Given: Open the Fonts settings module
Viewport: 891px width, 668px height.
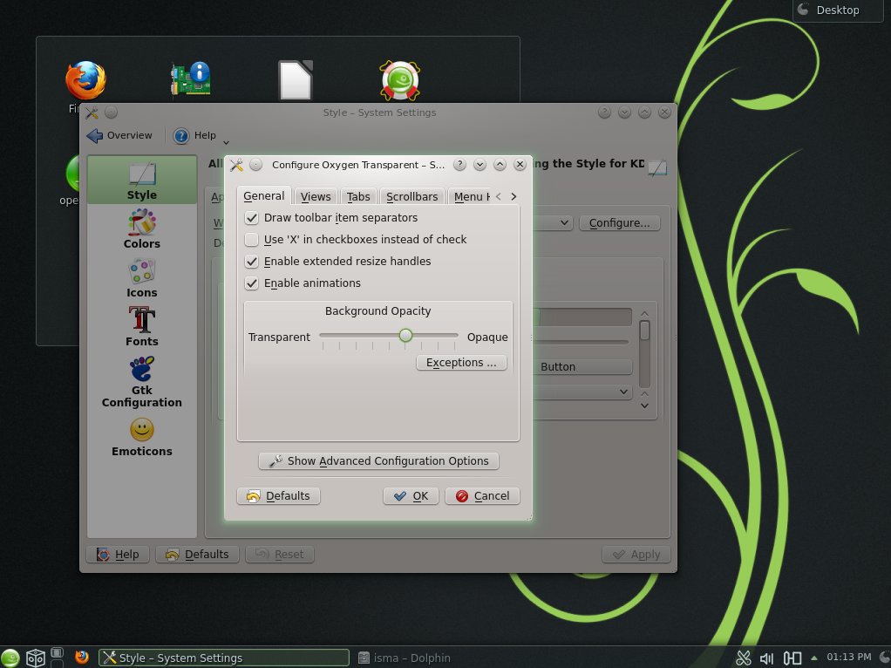Looking at the screenshot, I should click(141, 327).
